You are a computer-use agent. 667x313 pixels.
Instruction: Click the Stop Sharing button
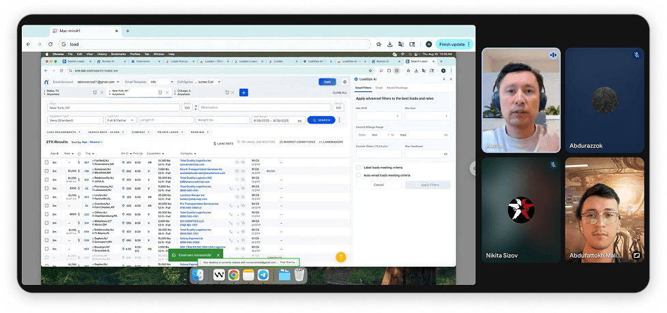click(x=288, y=263)
